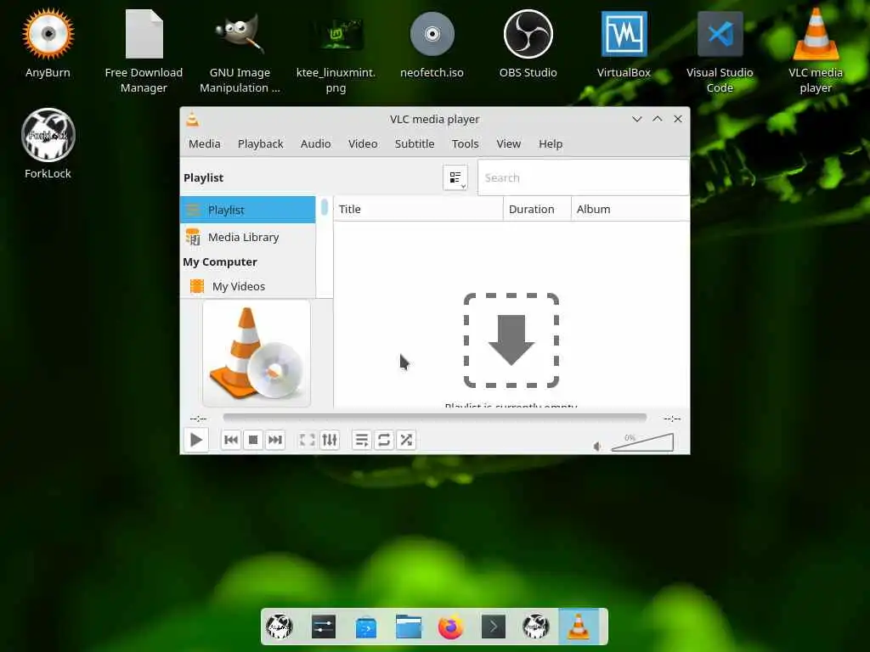Mute audio with the speaker icon
870x652 pixels.
(x=597, y=447)
